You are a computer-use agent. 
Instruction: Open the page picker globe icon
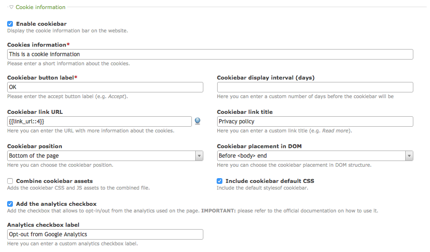[x=197, y=121]
